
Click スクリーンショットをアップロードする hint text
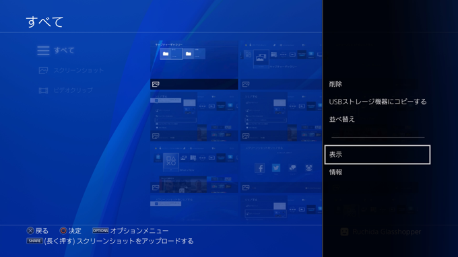click(x=135, y=242)
